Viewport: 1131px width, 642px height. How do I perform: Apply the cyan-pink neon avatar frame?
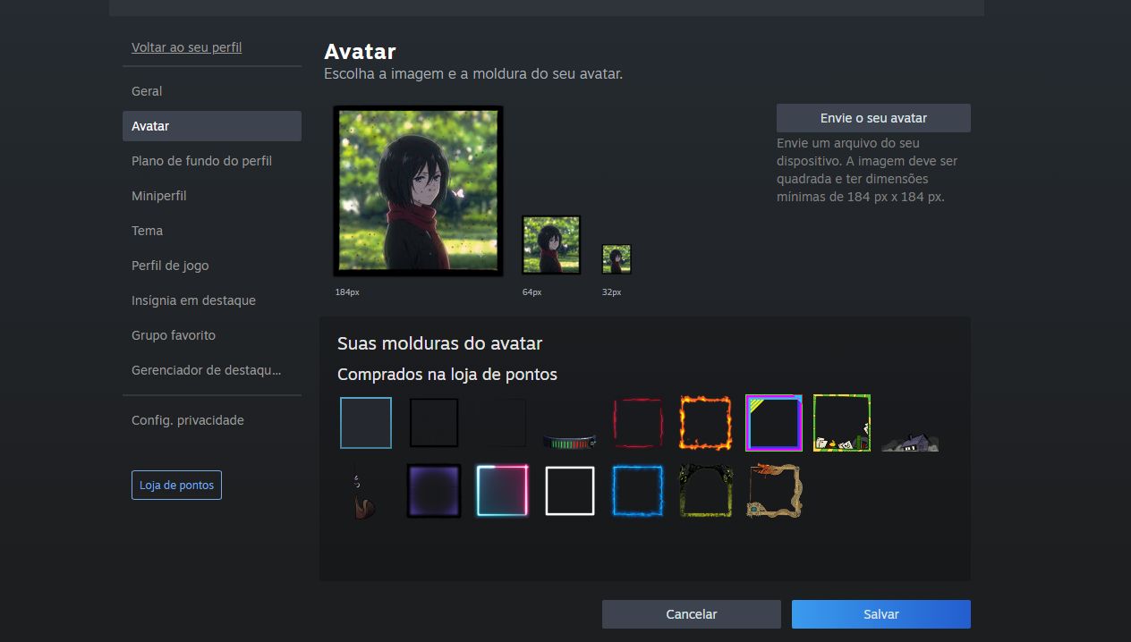(502, 491)
